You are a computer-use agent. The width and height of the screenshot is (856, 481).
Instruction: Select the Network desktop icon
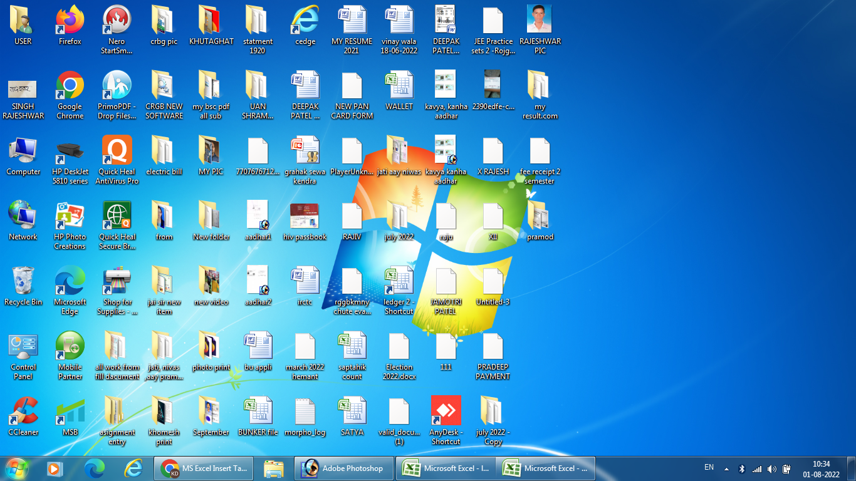pyautogui.click(x=23, y=221)
